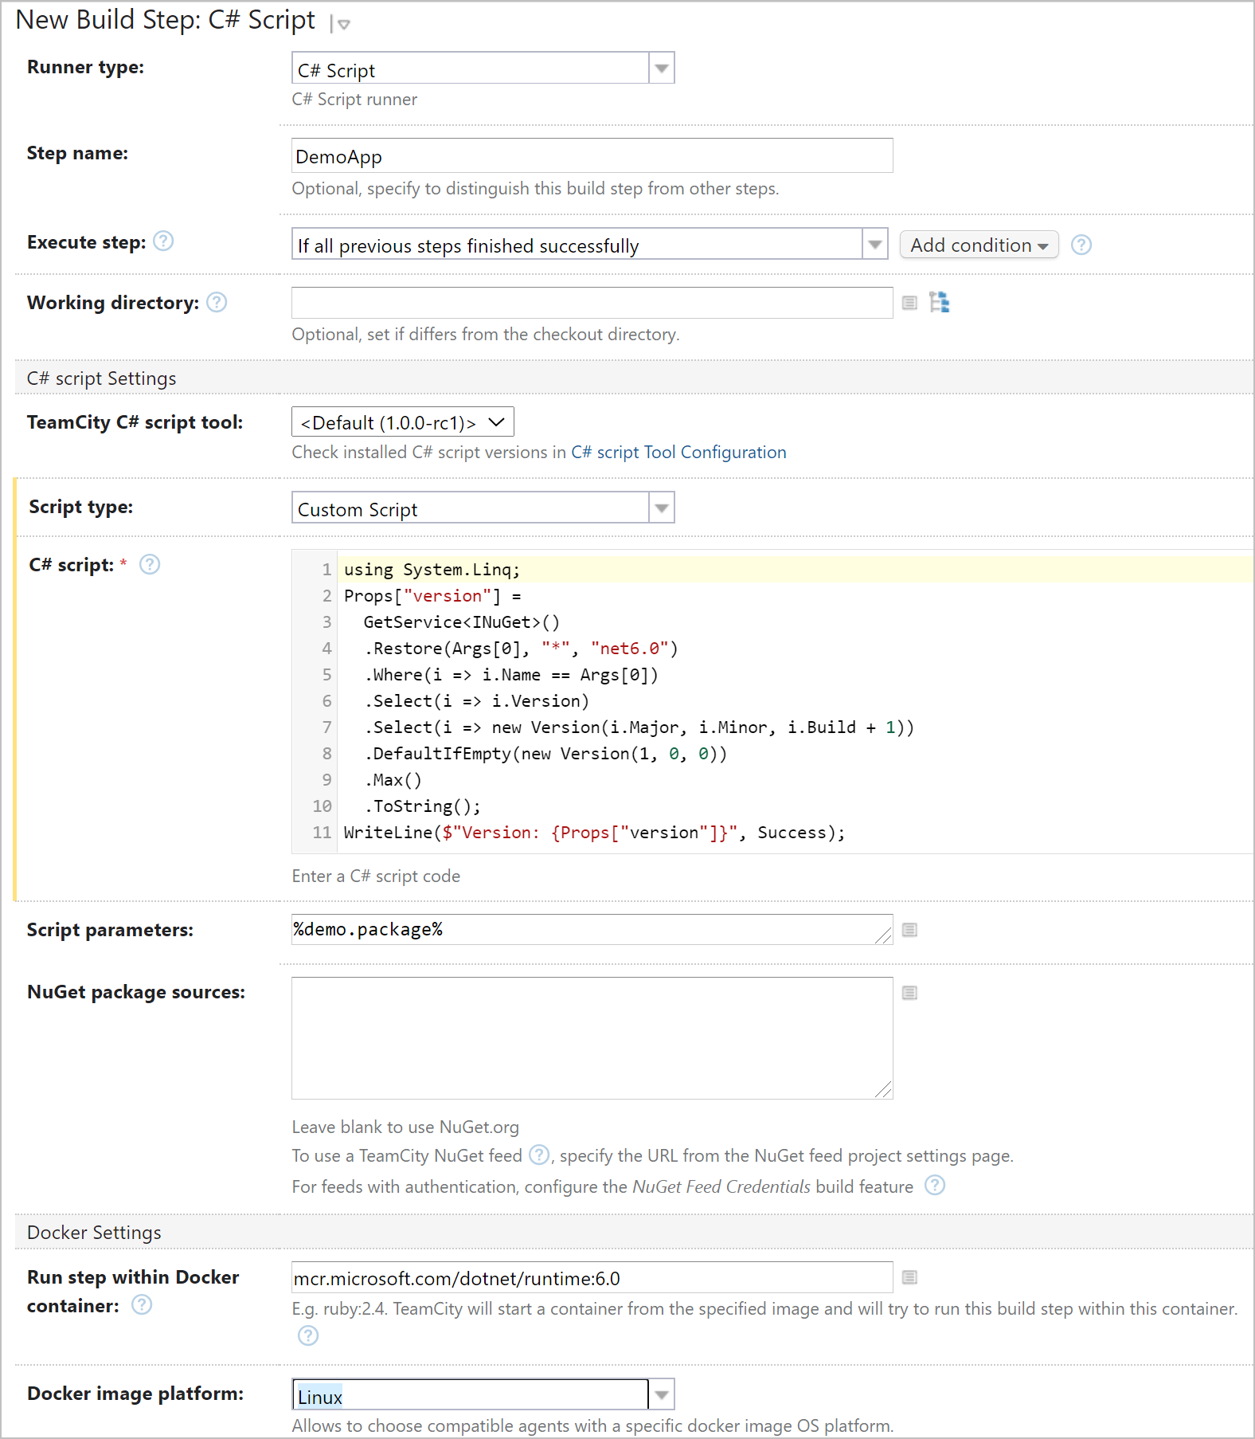The image size is (1255, 1439).
Task: Click parameter icon beside NuGet package sources
Action: [x=909, y=993]
